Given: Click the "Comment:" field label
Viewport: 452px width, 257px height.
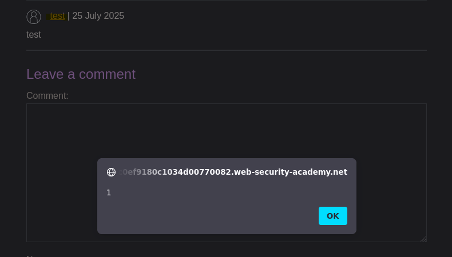Looking at the screenshot, I should tap(47, 95).
